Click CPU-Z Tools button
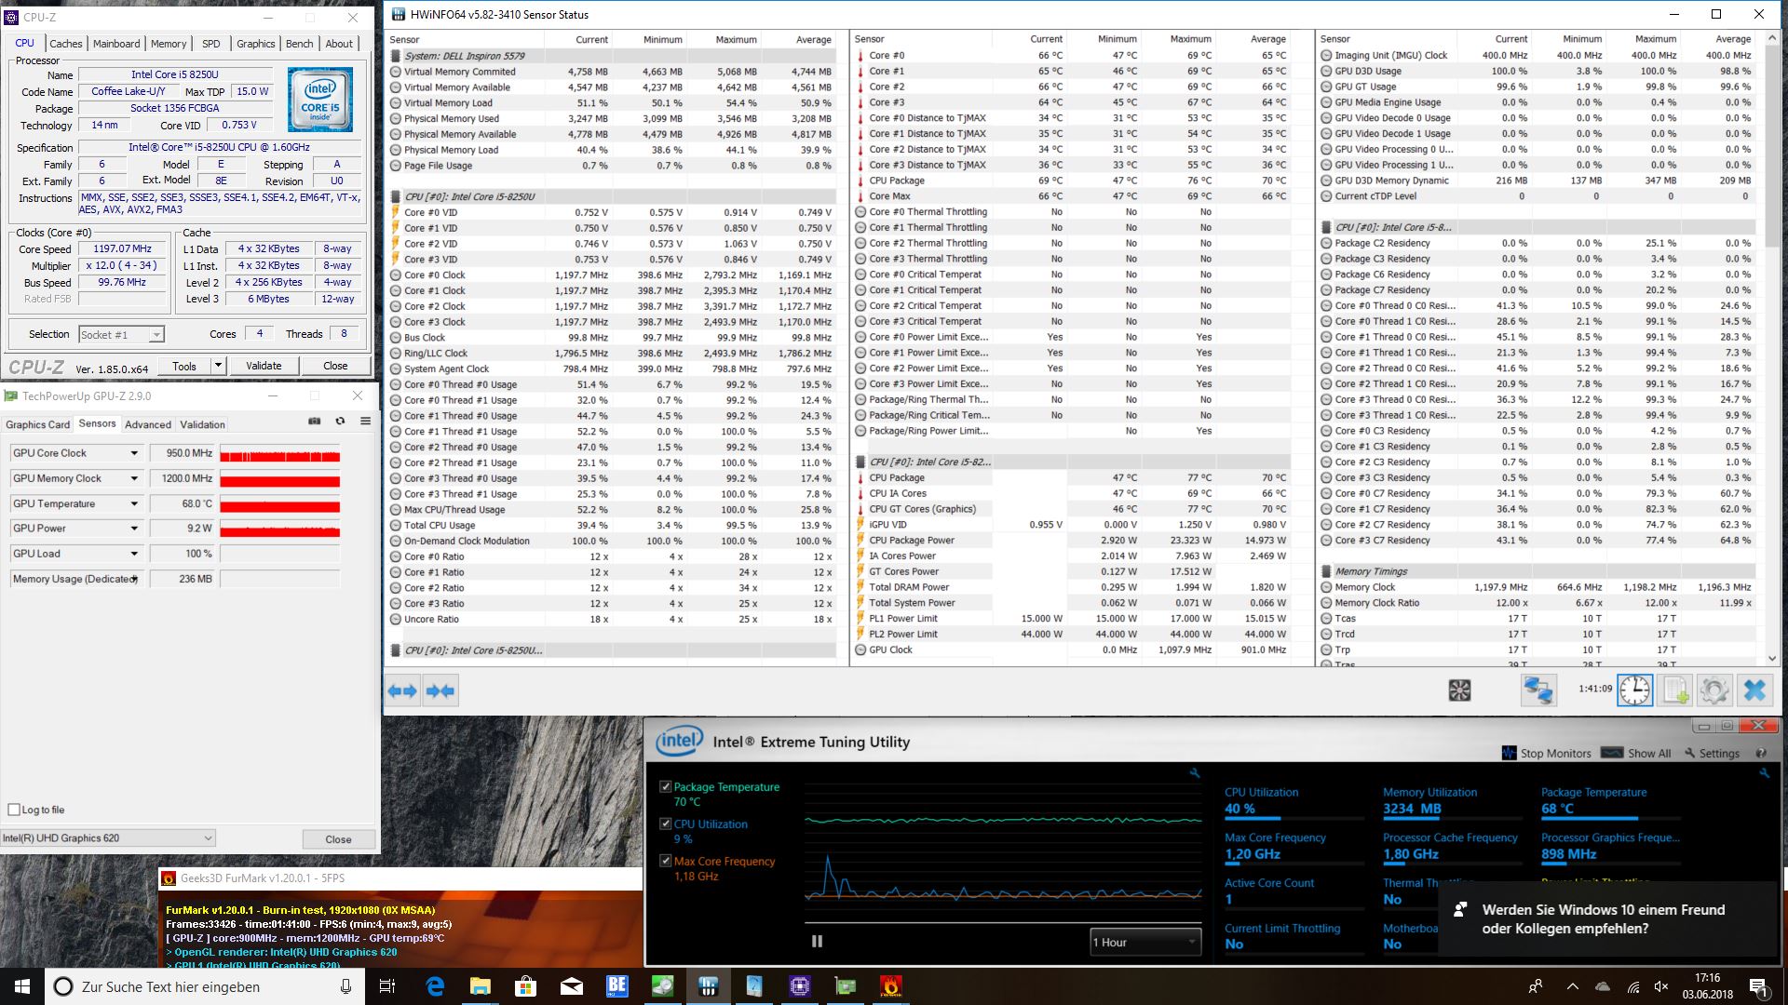 tap(184, 366)
